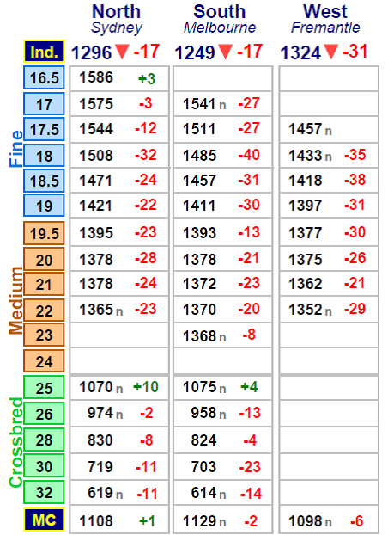Click West MC price 1098
This screenshot has width=388, height=535.
(306, 521)
